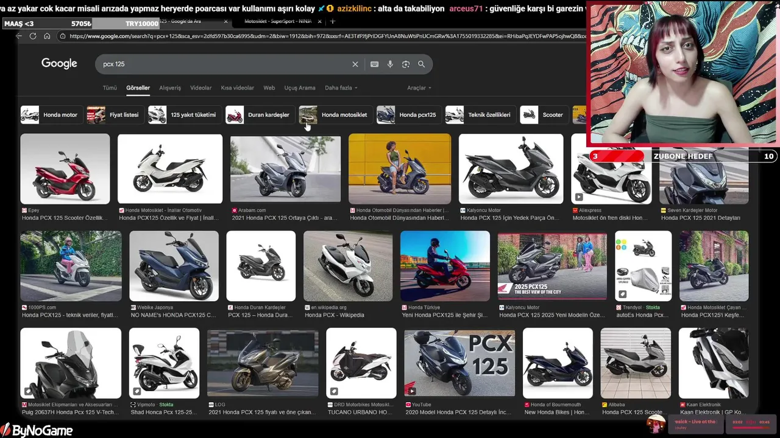Open the browser home page icon
Screen dimensions: 780x438
point(47,36)
